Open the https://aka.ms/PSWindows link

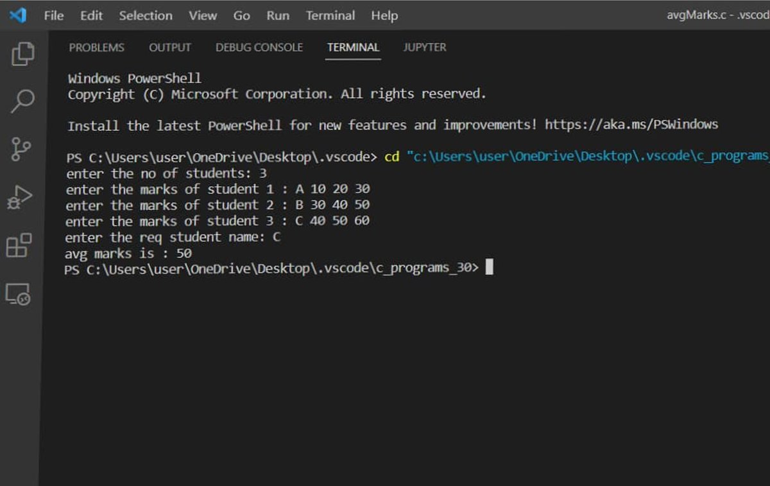click(631, 125)
